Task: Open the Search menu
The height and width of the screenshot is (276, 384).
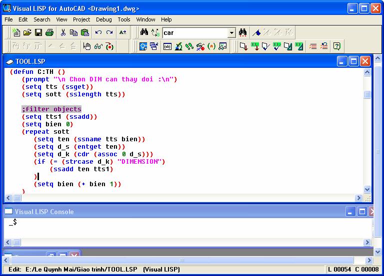Action: coord(42,19)
